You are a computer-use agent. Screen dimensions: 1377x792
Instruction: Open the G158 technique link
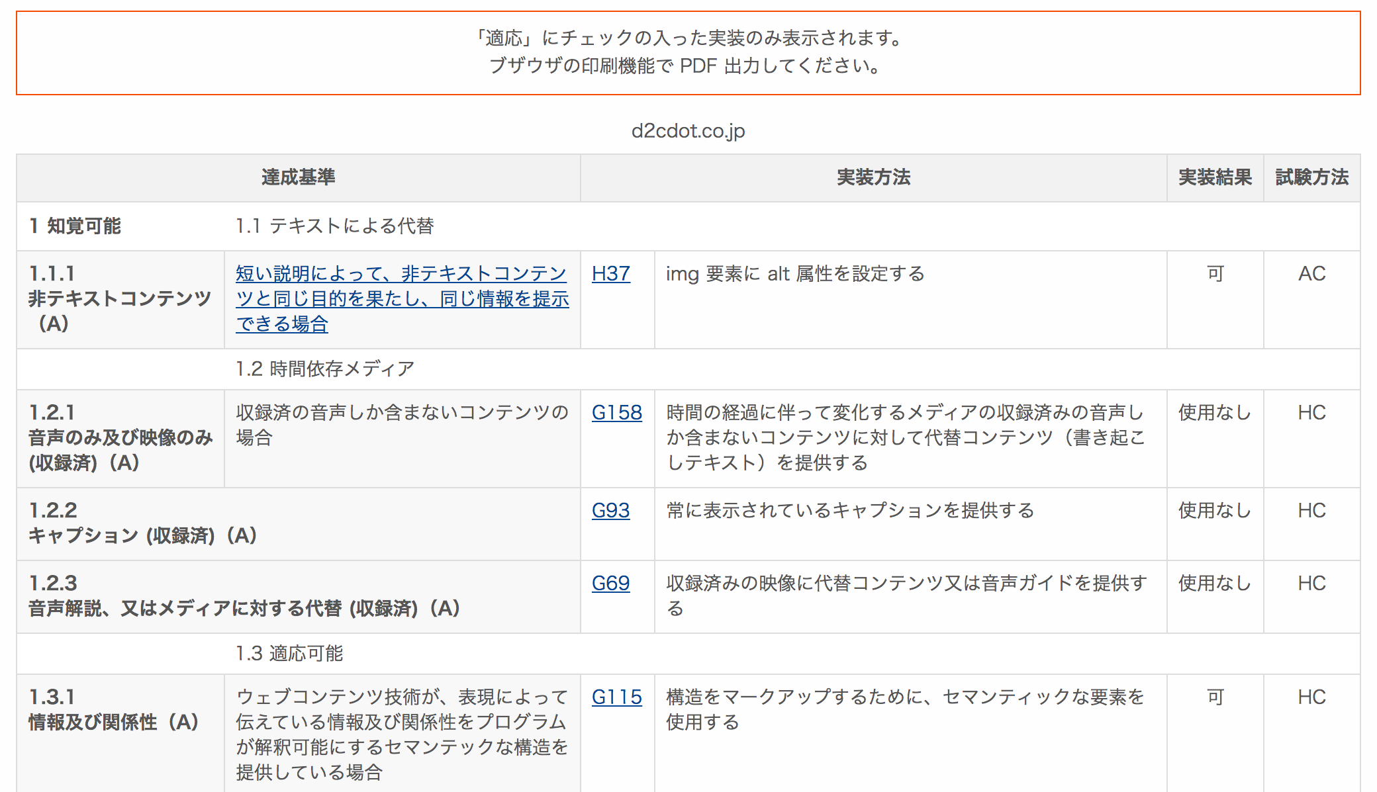(616, 412)
